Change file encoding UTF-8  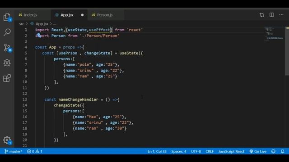pyautogui.click(x=196, y=151)
